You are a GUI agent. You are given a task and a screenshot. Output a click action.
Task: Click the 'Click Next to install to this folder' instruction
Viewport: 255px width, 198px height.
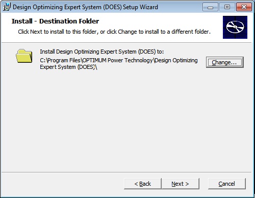pyautogui.click(x=114, y=32)
